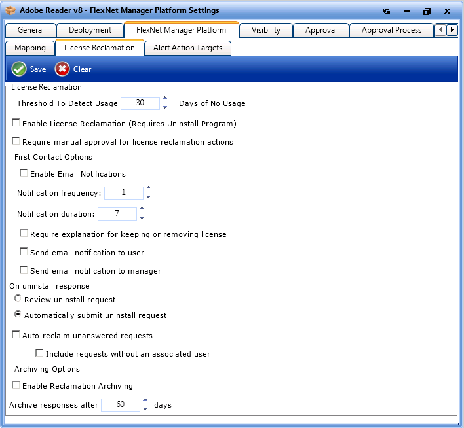Open the Alert Action Targets sub-tab

[187, 48]
